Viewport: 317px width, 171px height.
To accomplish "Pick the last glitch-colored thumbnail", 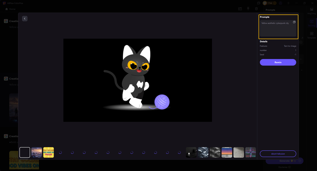I will pos(251,152).
